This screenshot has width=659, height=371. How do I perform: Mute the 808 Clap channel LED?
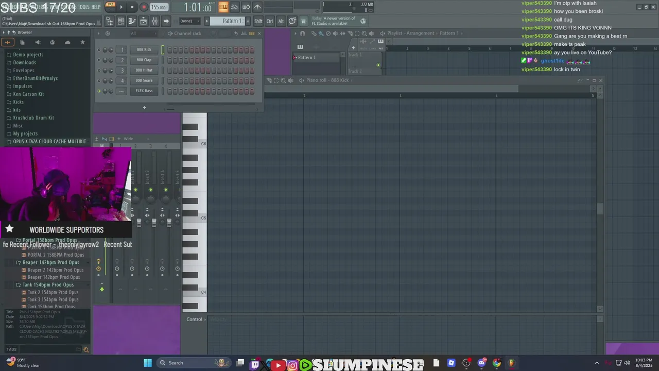point(99,60)
